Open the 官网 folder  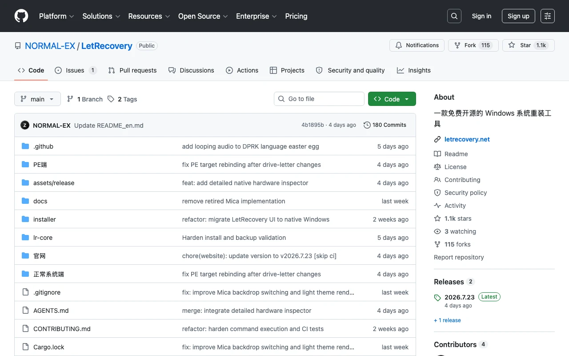pyautogui.click(x=40, y=256)
